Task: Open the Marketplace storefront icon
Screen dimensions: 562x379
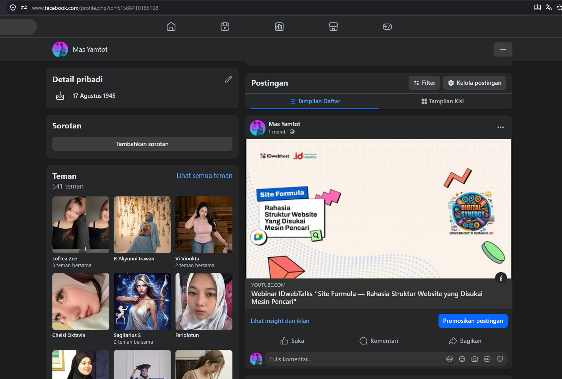Action: pyautogui.click(x=334, y=27)
